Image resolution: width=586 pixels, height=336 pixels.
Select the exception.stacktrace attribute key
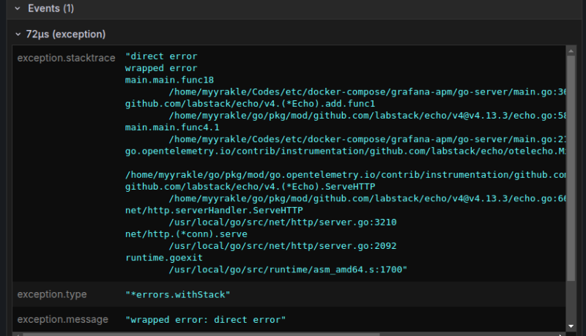pyautogui.click(x=66, y=57)
